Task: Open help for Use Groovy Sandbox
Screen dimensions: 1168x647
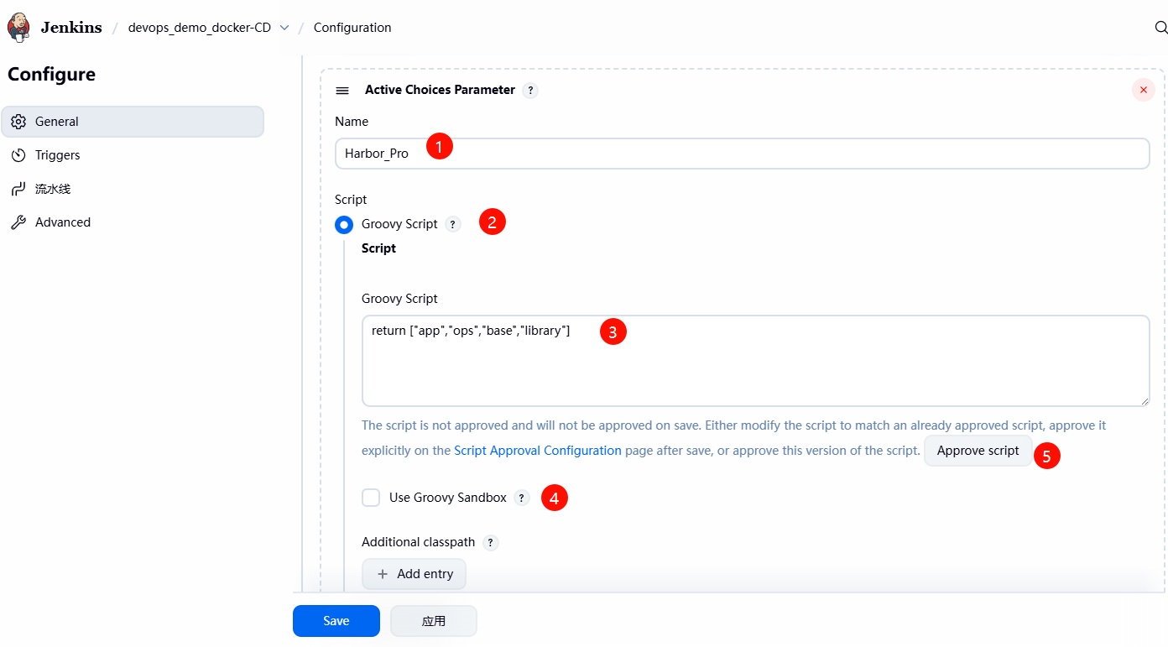Action: (x=522, y=498)
